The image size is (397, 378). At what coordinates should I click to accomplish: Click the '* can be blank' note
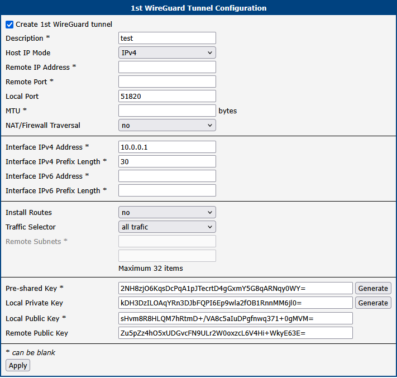click(x=30, y=352)
